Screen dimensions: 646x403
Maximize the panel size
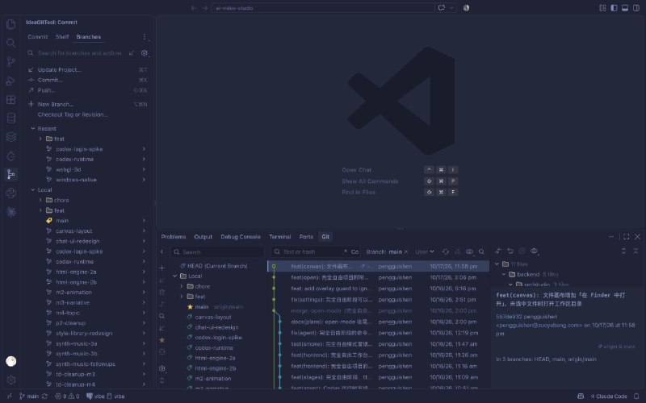[627, 236]
